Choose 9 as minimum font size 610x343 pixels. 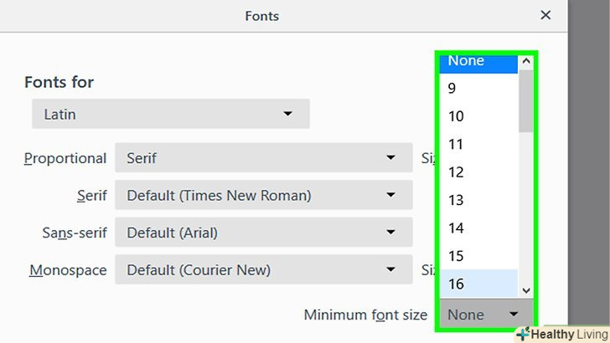pos(478,88)
